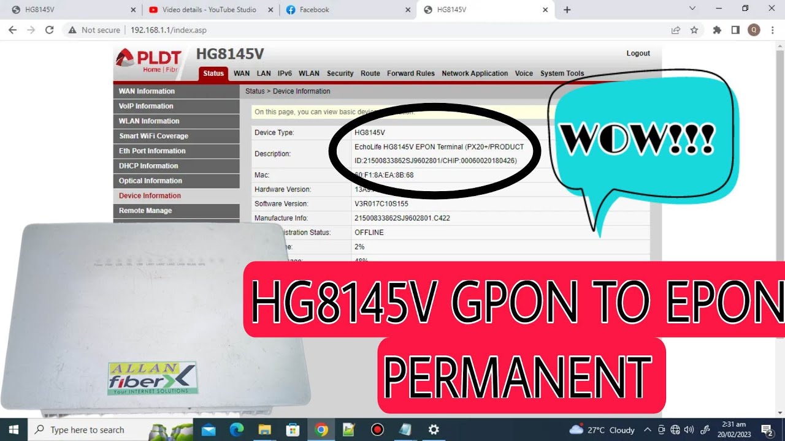Click the network globe tray icon
785x441 pixels.
(x=675, y=429)
